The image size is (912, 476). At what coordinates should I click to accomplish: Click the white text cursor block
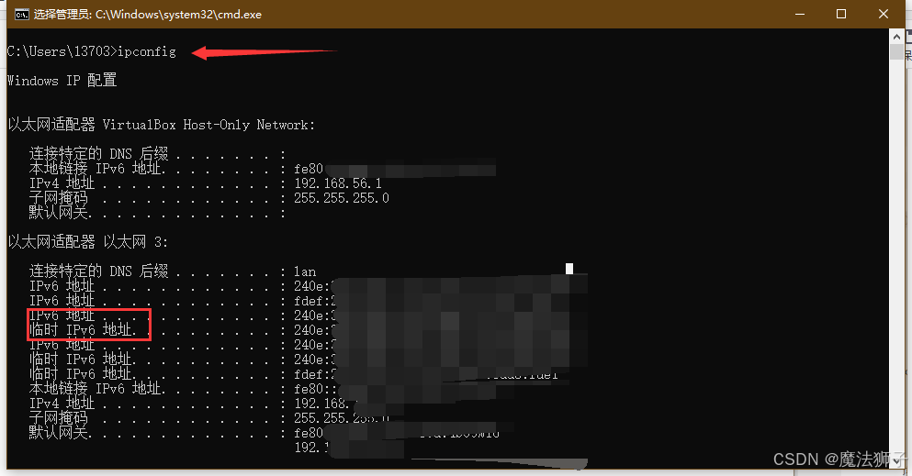[x=569, y=268]
